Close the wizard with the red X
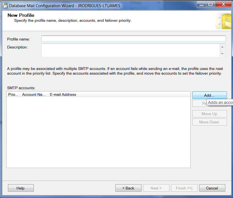The height and width of the screenshot is (198, 233). pos(223,4)
